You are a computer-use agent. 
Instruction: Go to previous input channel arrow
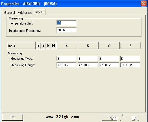(x=43, y=46)
